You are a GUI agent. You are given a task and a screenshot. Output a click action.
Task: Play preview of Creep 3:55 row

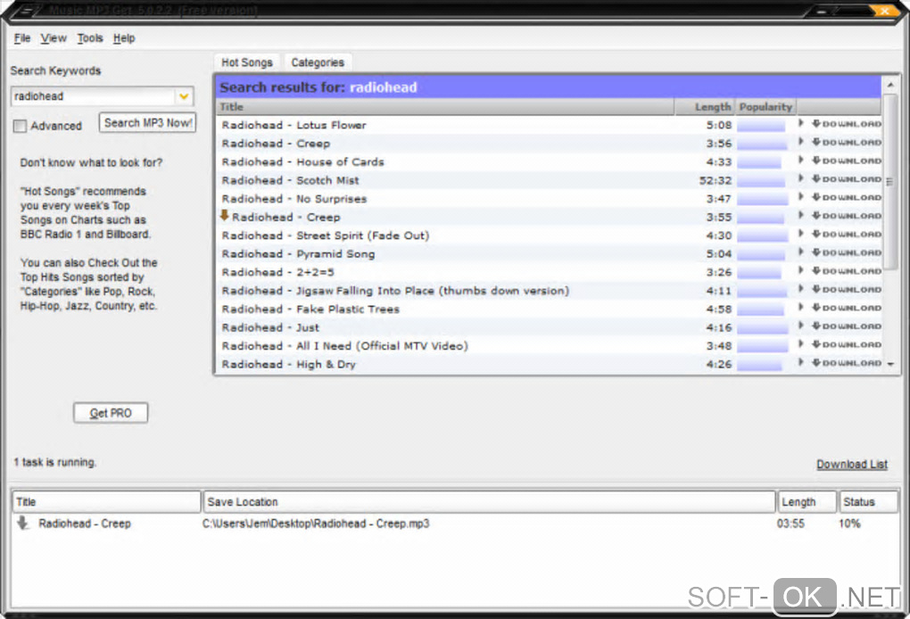tap(801, 215)
